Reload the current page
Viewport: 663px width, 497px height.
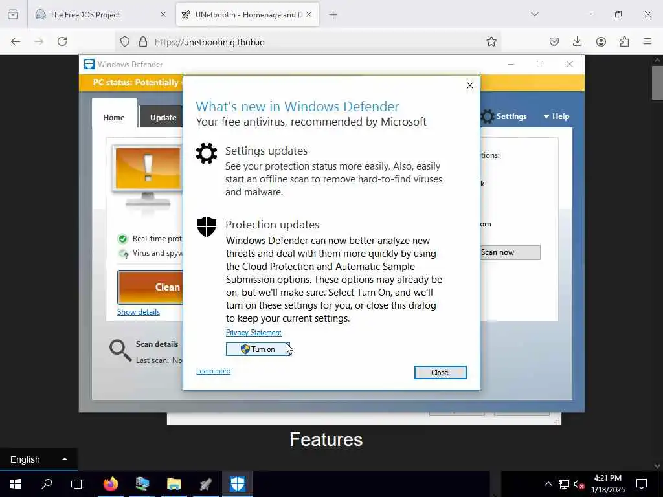tap(62, 41)
